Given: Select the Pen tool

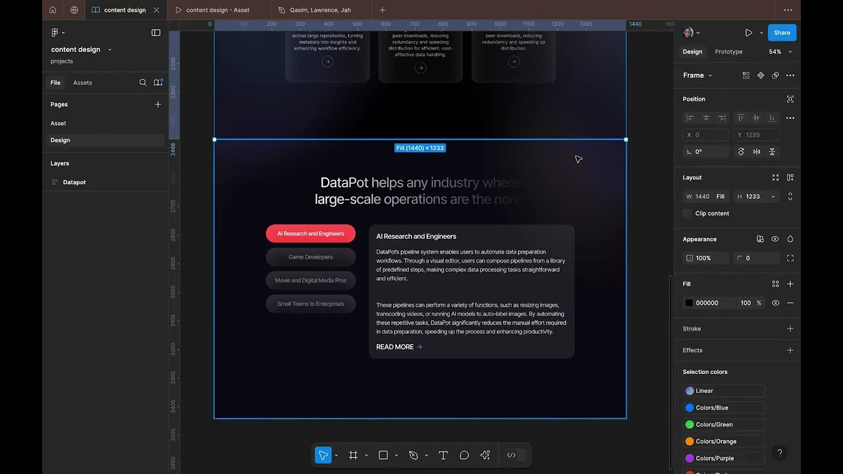Looking at the screenshot, I should click(x=414, y=455).
